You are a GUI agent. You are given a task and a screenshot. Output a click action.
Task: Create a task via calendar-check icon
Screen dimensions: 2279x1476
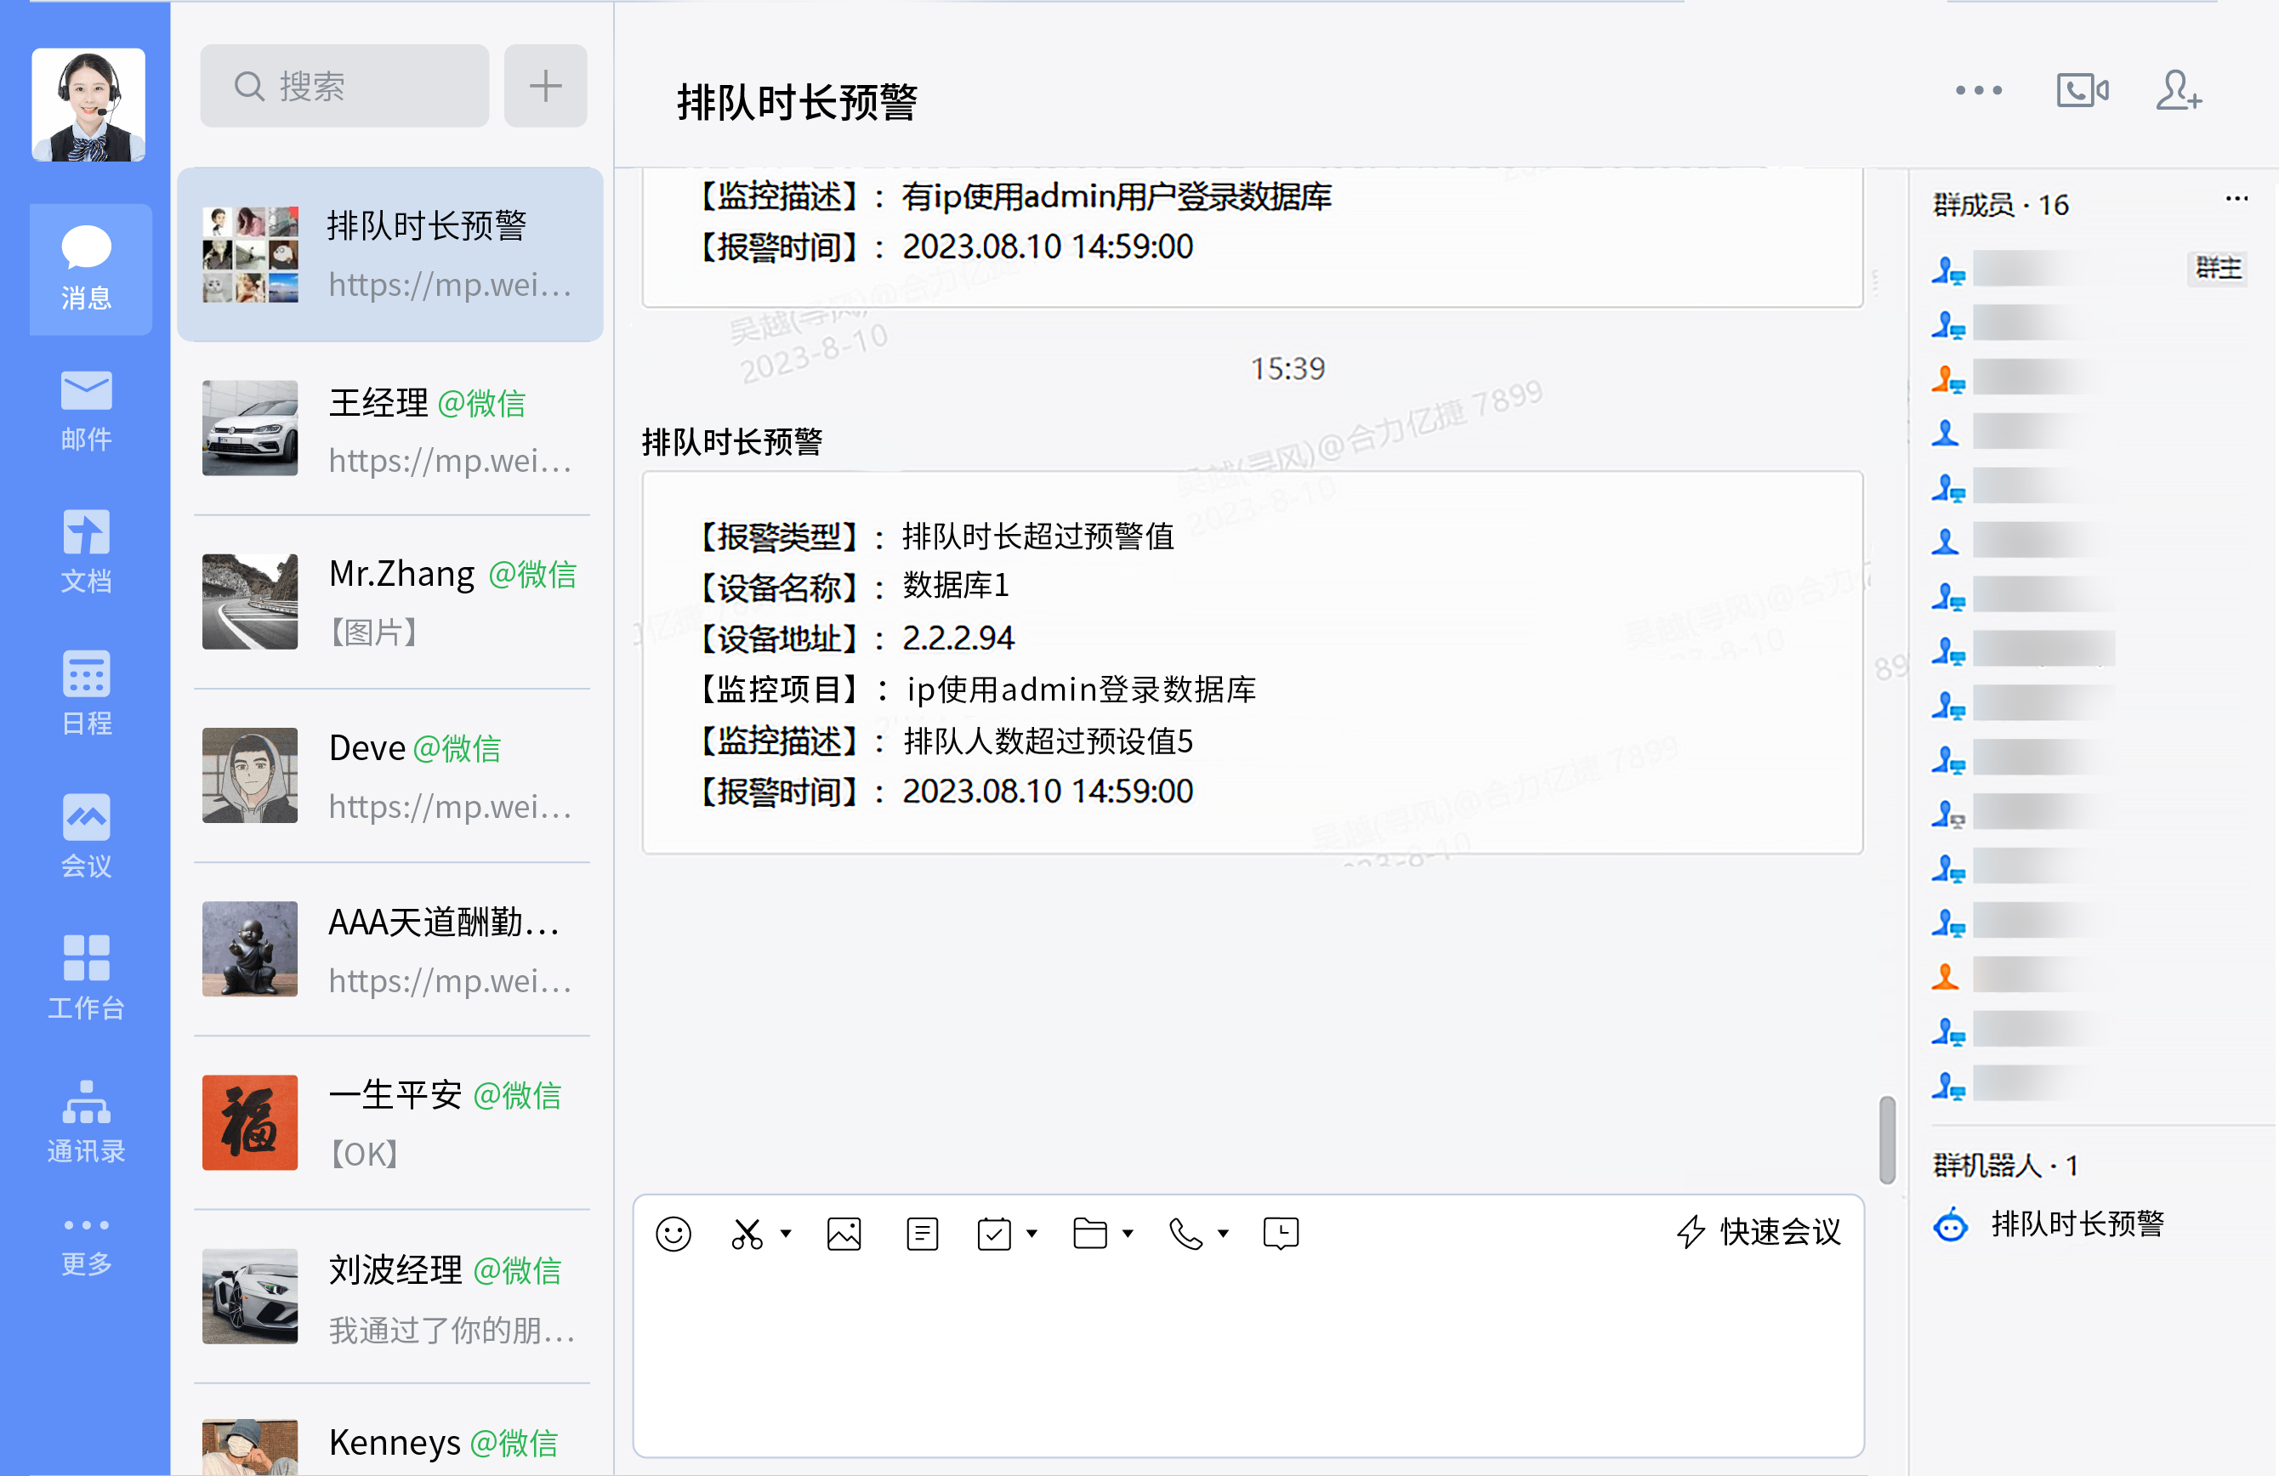click(x=994, y=1233)
